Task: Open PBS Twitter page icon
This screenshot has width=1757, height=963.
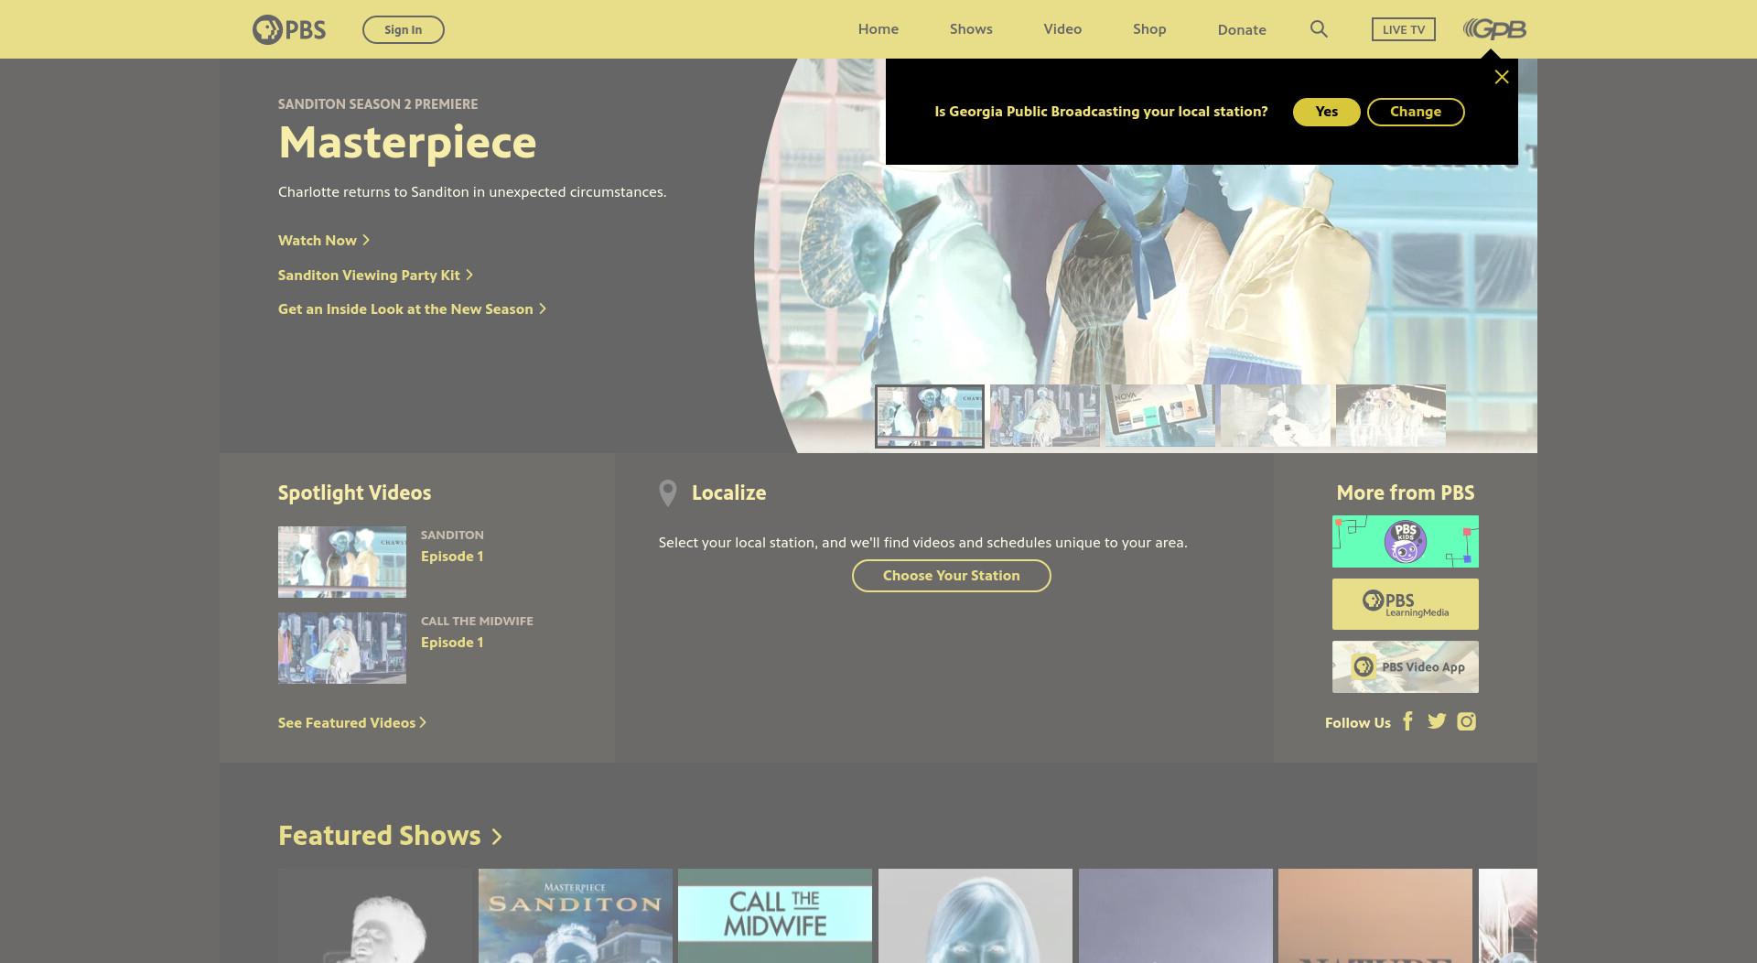Action: (1437, 721)
